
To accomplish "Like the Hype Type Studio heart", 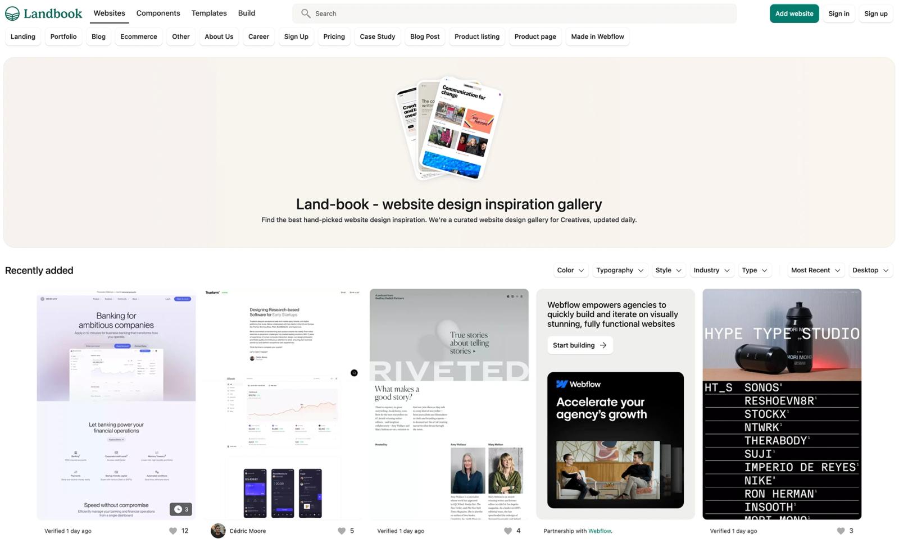I will coord(841,531).
